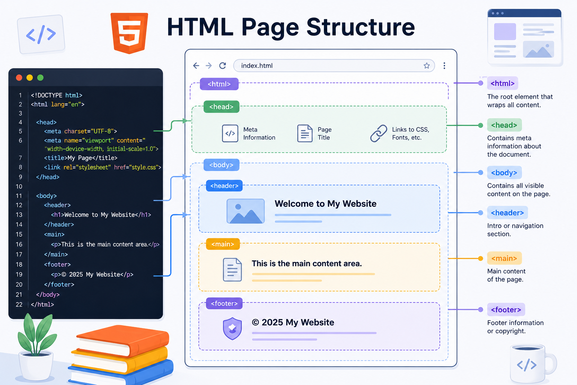Viewport: 577px width, 385px height.
Task: Click 'This is the main content area.' text
Action: coord(307,264)
